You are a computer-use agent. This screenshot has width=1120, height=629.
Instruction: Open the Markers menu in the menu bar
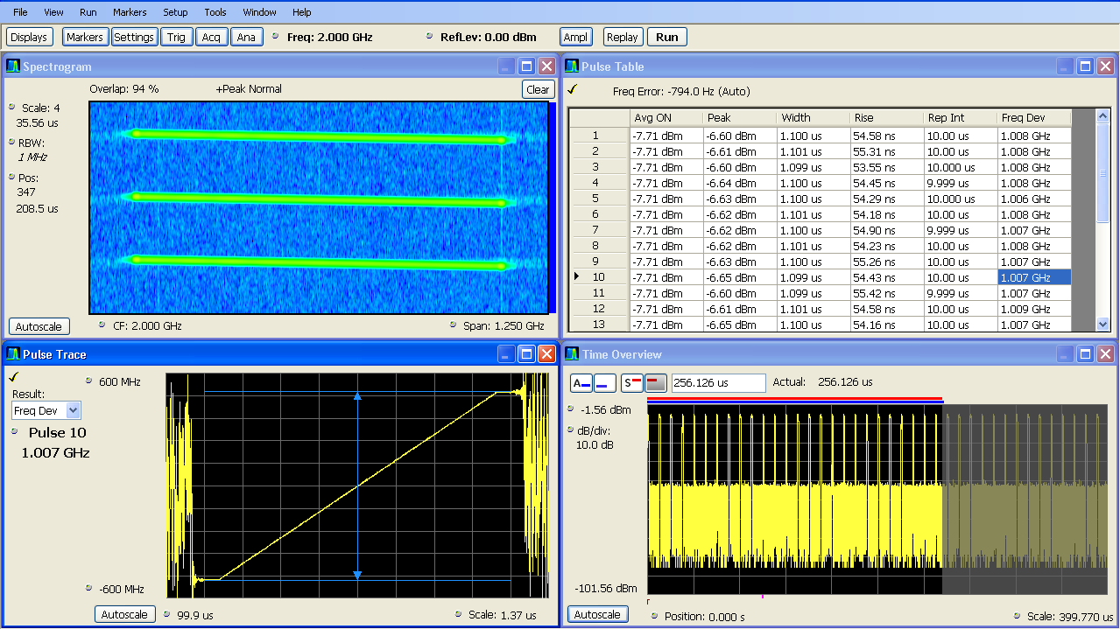(130, 12)
